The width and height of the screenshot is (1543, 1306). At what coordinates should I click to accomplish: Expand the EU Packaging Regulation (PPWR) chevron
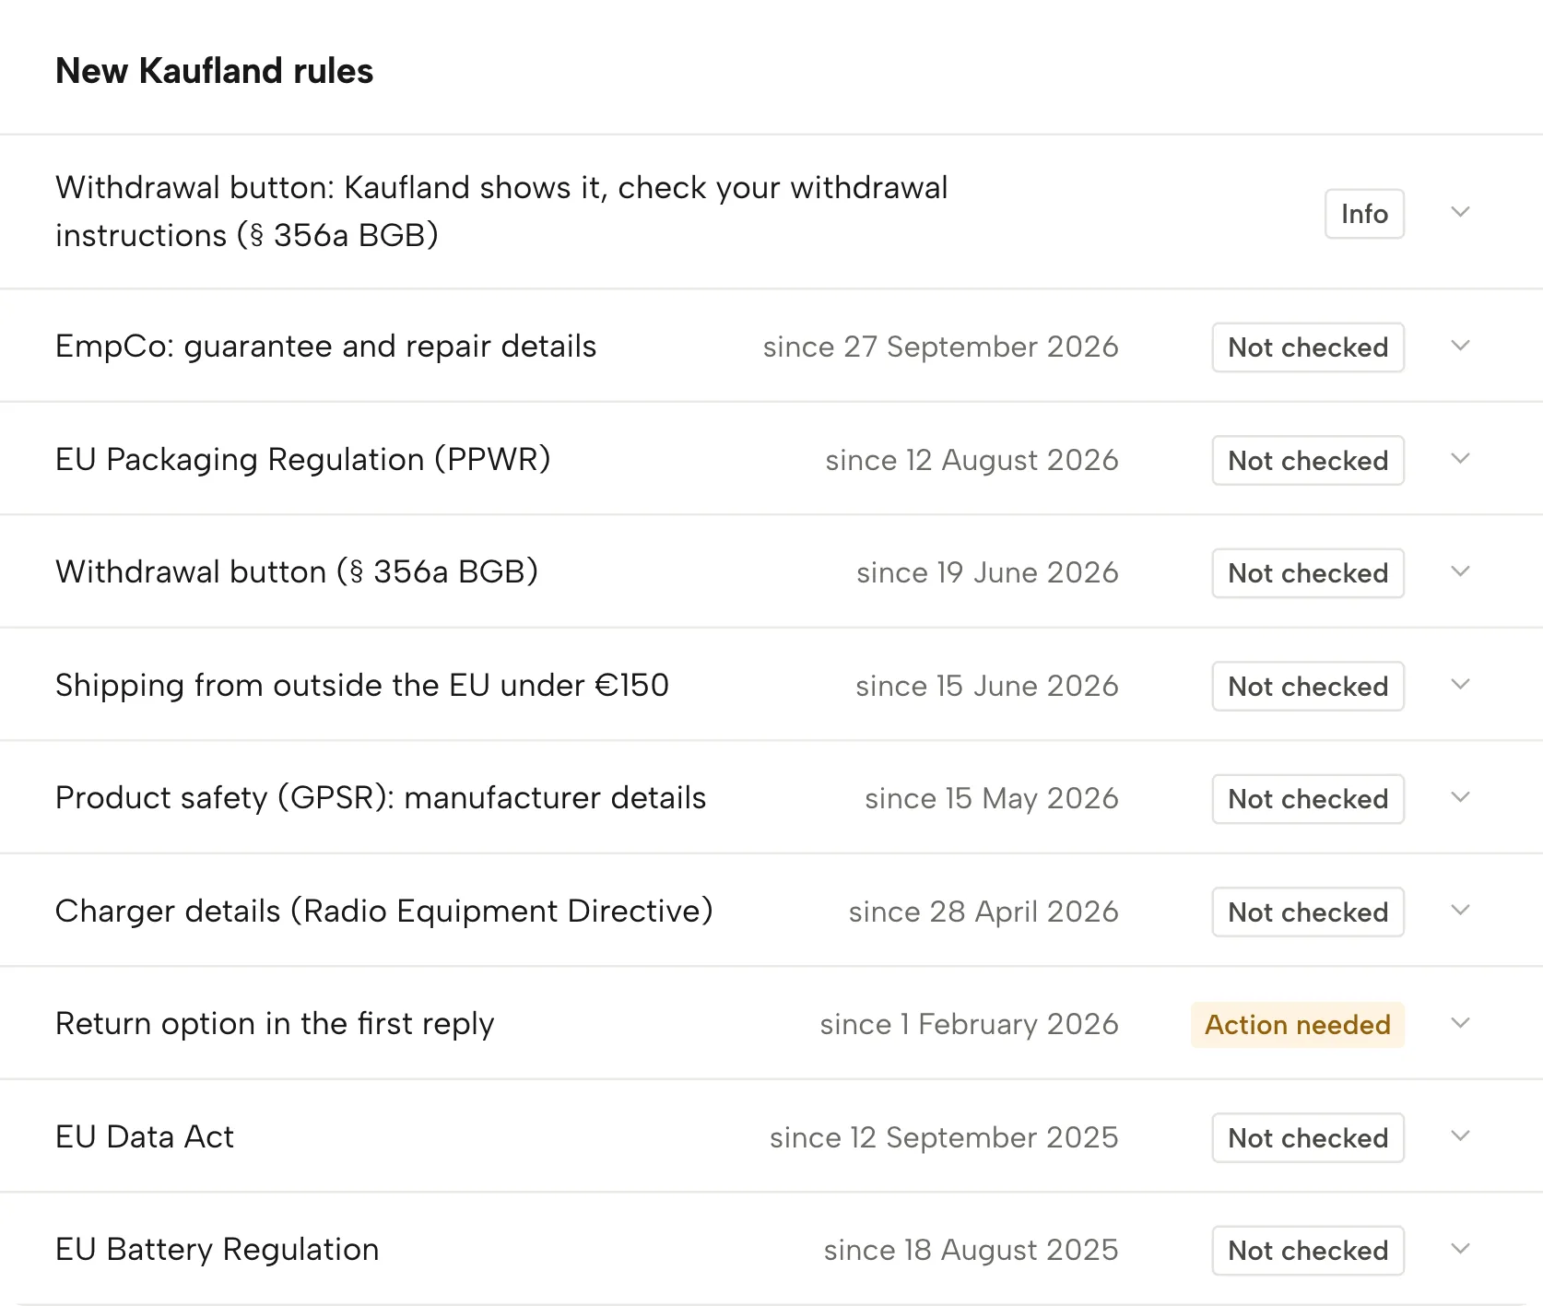[x=1460, y=458]
